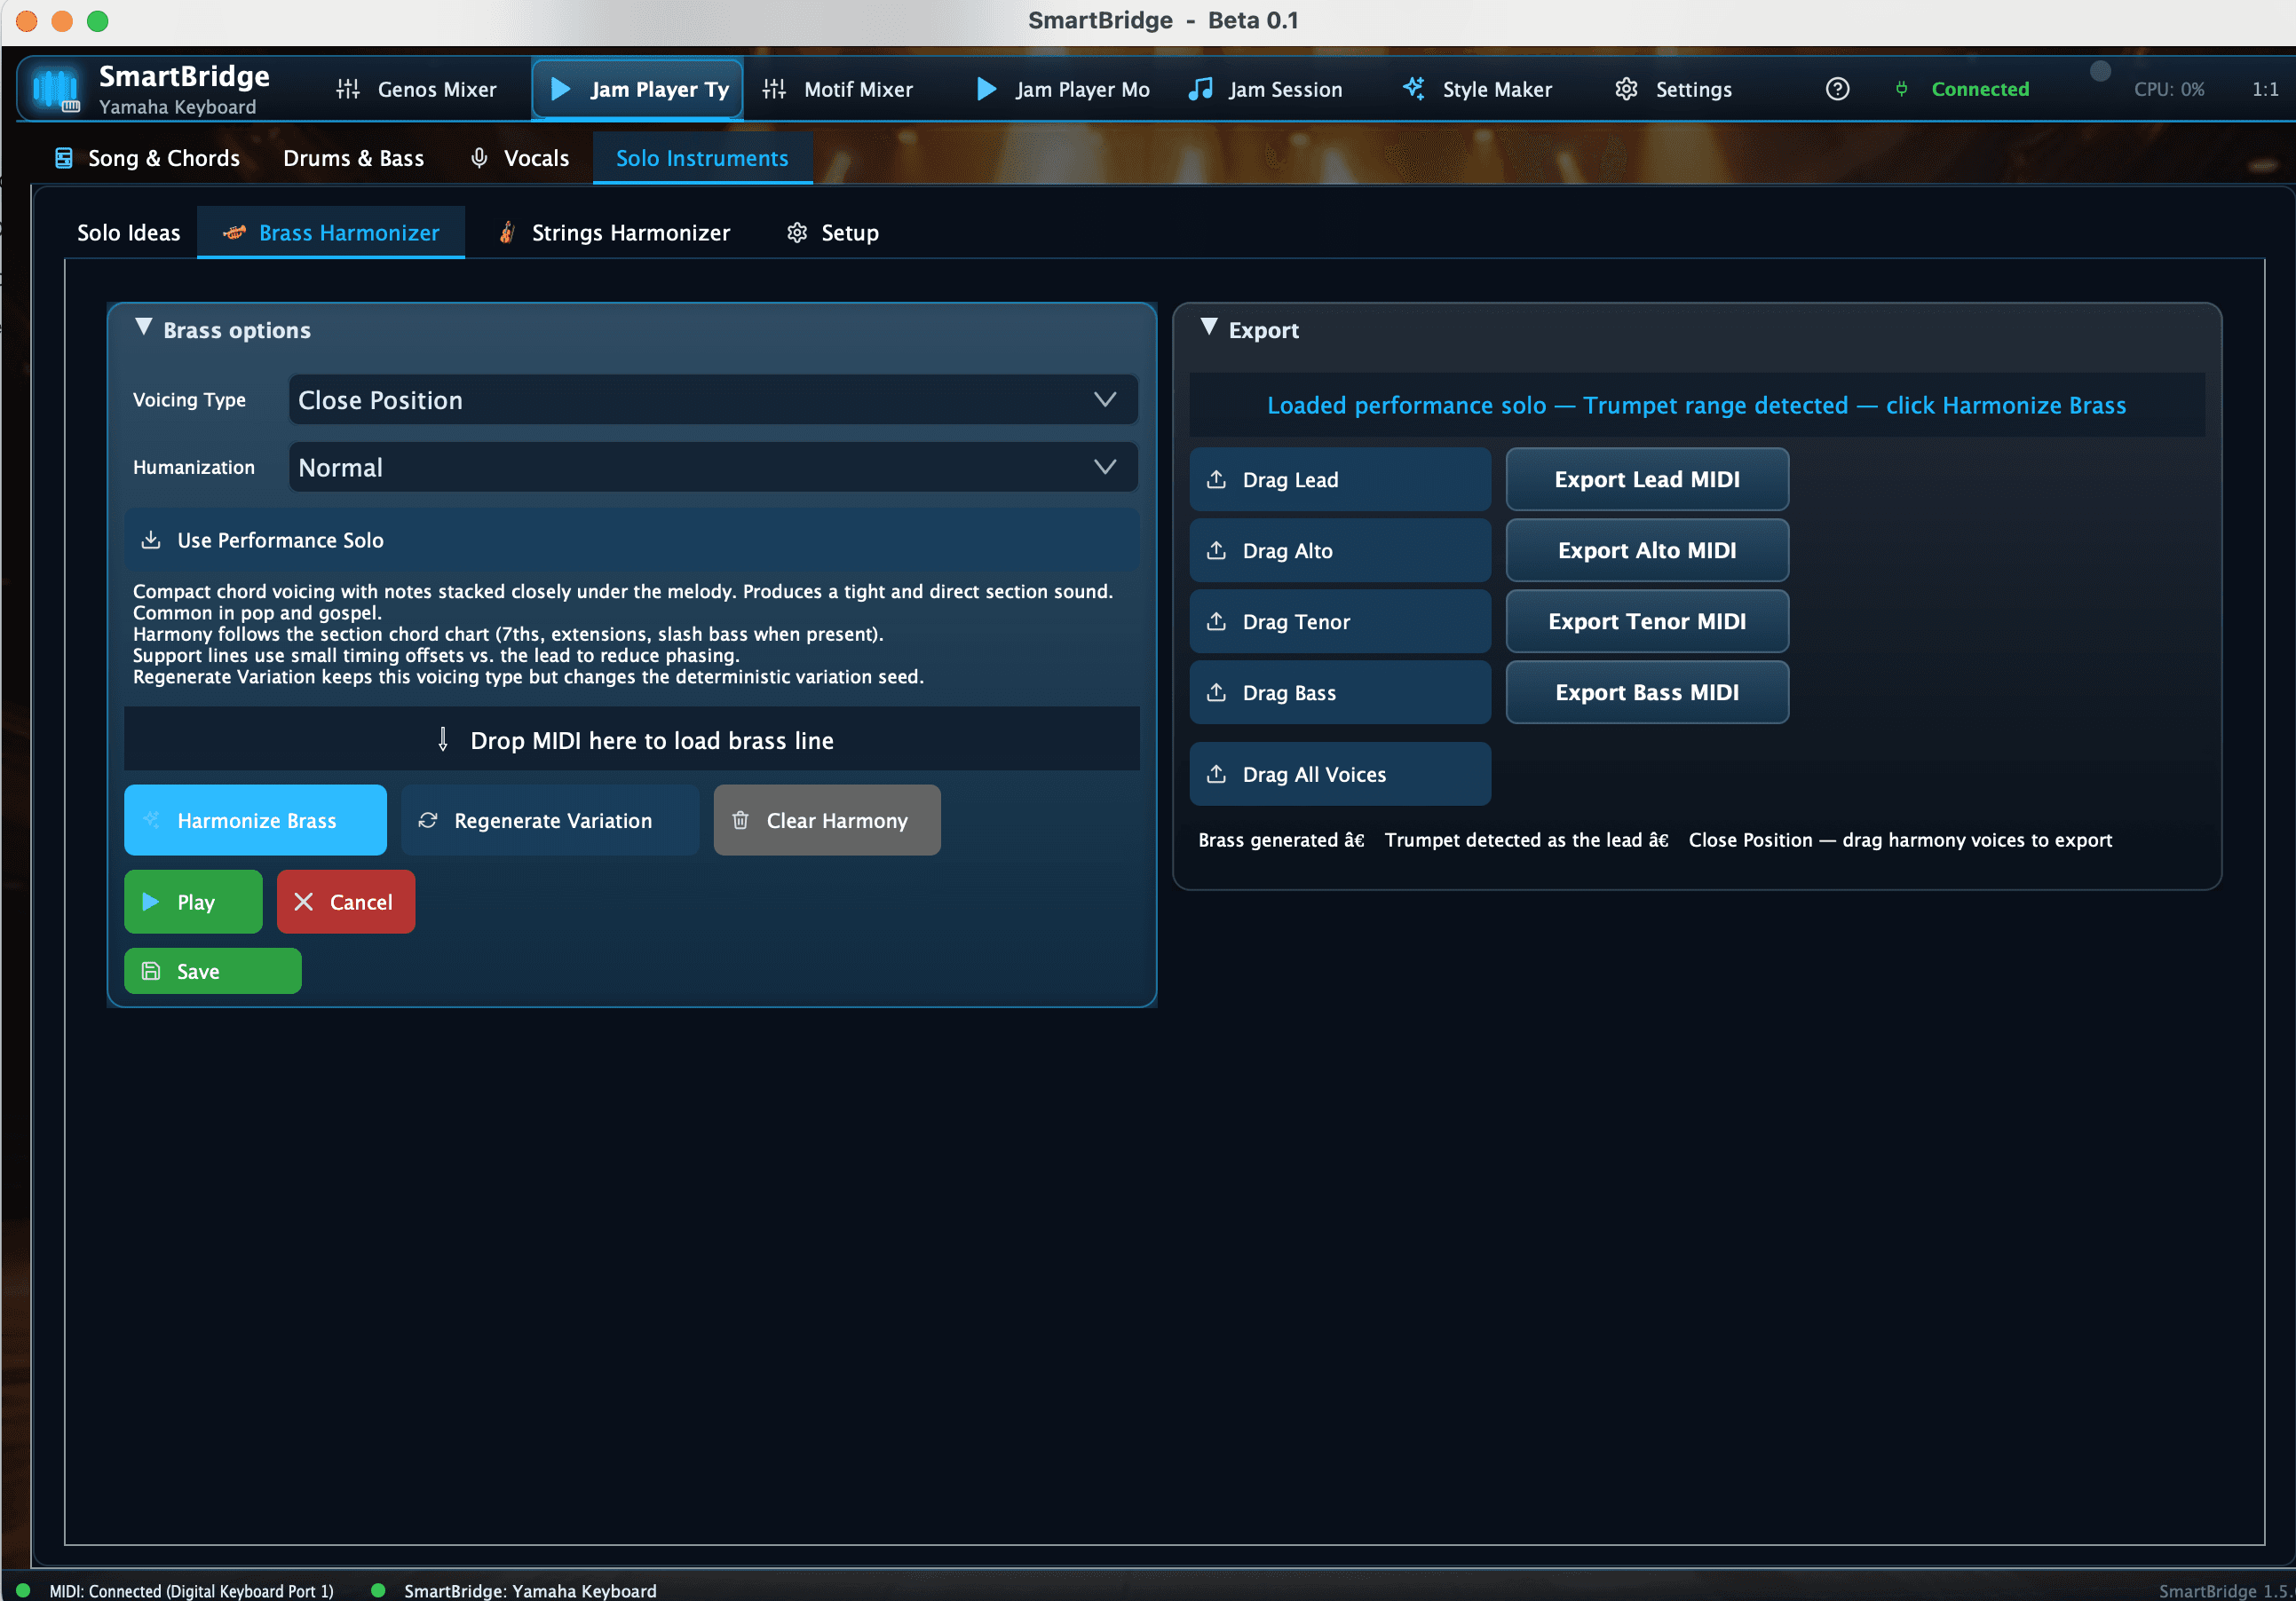This screenshot has width=2296, height=1601.
Task: Start playback with Play button
Action: tap(193, 902)
